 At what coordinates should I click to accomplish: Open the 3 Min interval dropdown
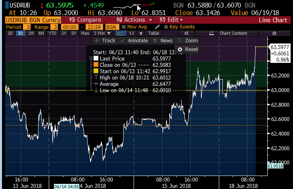click(102, 33)
